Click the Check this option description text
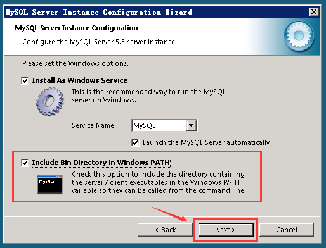Viewport: 326px width, 248px height. [x=159, y=182]
